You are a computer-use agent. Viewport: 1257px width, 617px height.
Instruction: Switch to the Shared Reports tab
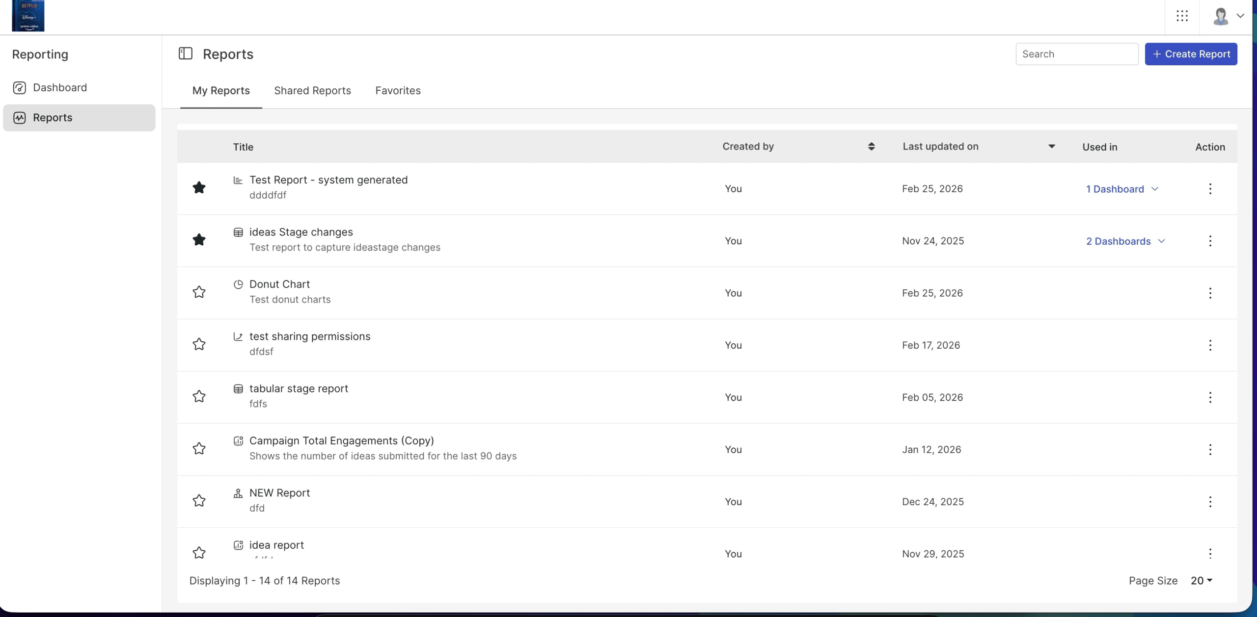[312, 90]
